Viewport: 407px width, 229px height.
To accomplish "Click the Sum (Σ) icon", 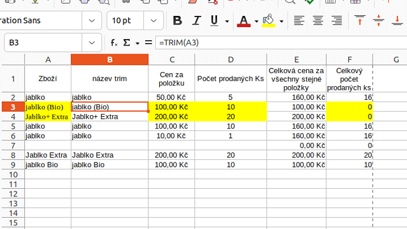I will pyautogui.click(x=127, y=42).
